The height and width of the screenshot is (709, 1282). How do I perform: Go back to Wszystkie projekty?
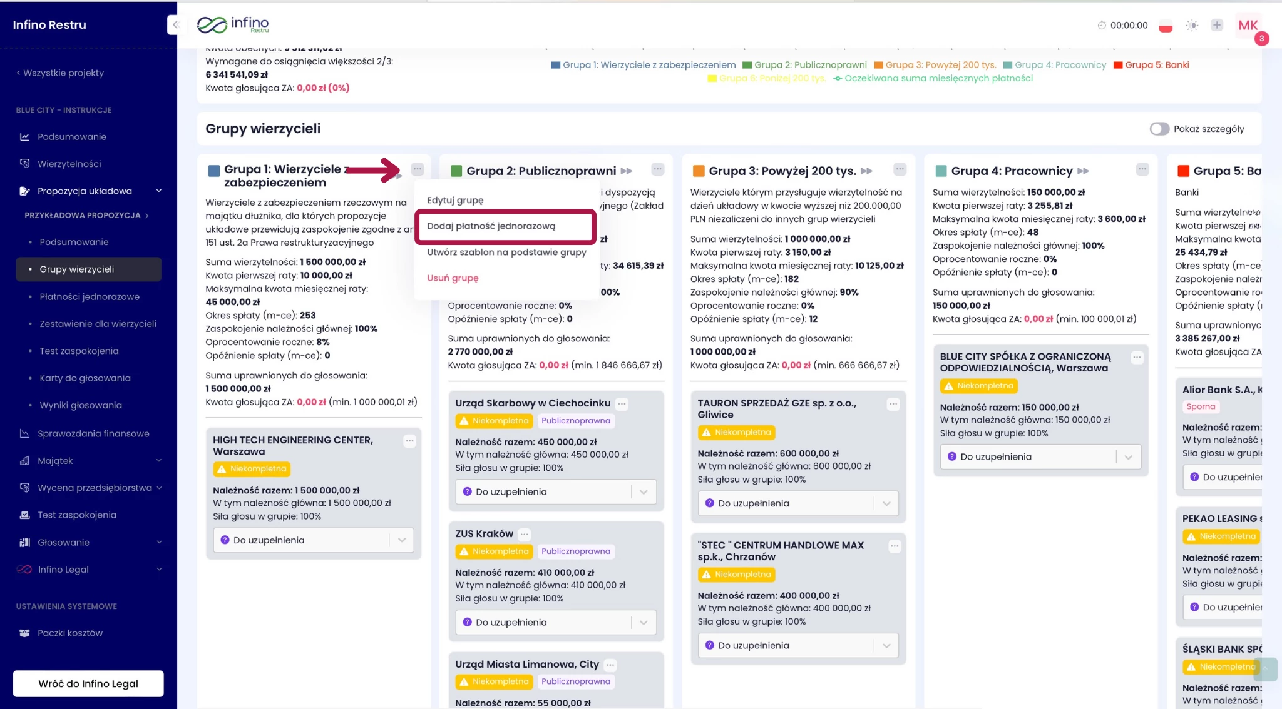pyautogui.click(x=60, y=73)
